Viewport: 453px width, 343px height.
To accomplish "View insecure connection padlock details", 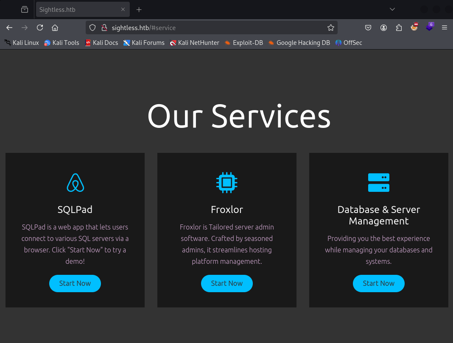I will 104,28.
